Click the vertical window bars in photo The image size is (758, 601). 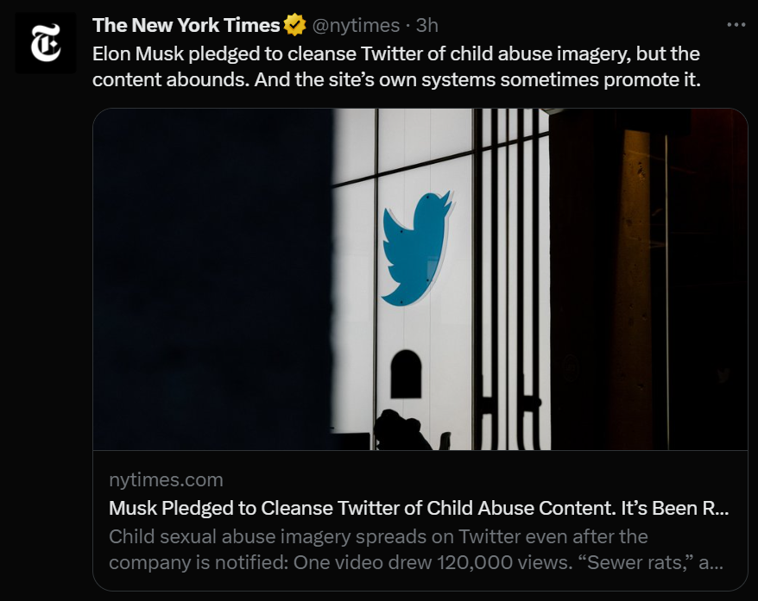(x=511, y=276)
